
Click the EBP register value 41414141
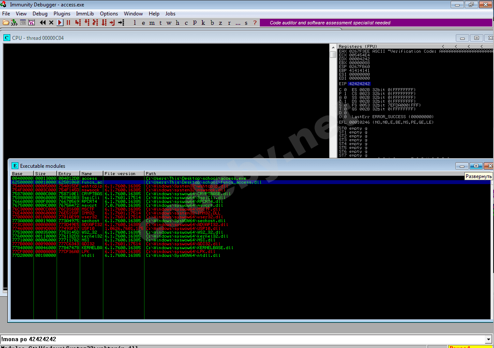(x=359, y=71)
